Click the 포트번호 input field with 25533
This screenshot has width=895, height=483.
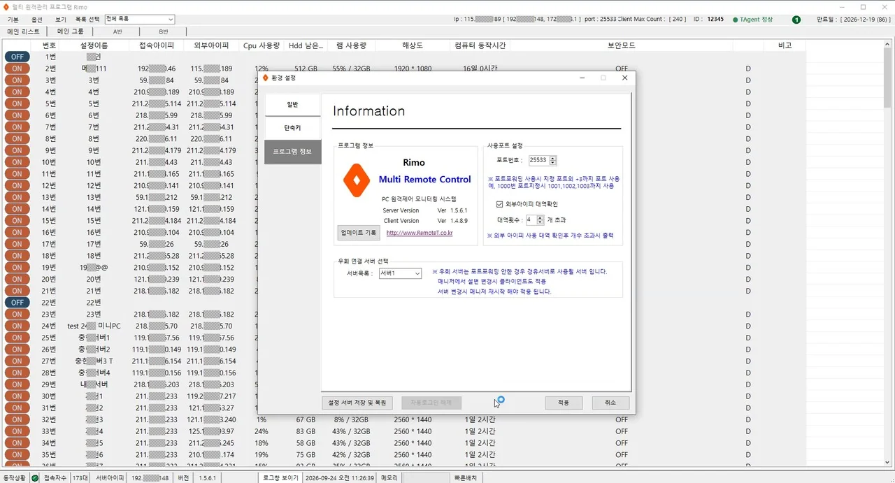tap(538, 160)
